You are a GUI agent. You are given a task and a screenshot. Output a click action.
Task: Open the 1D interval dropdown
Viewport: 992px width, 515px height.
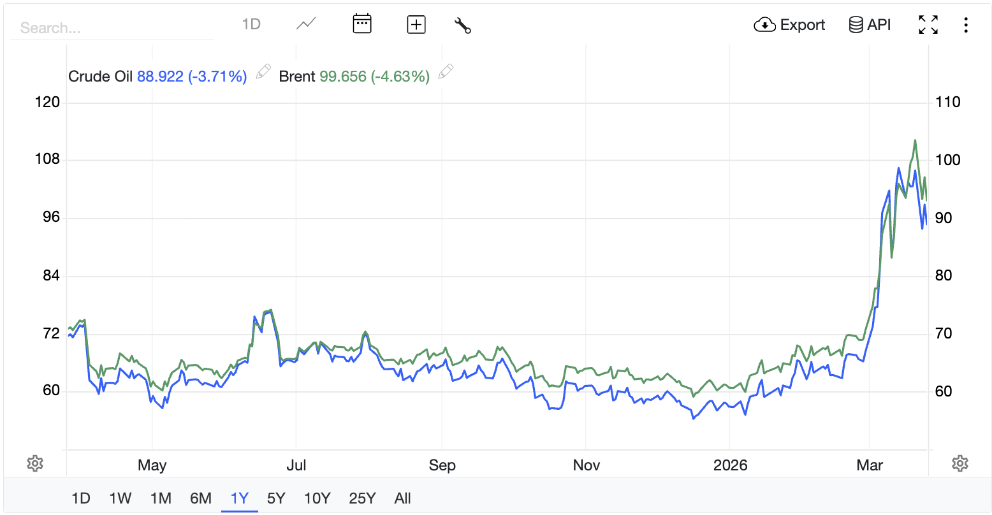pyautogui.click(x=251, y=24)
